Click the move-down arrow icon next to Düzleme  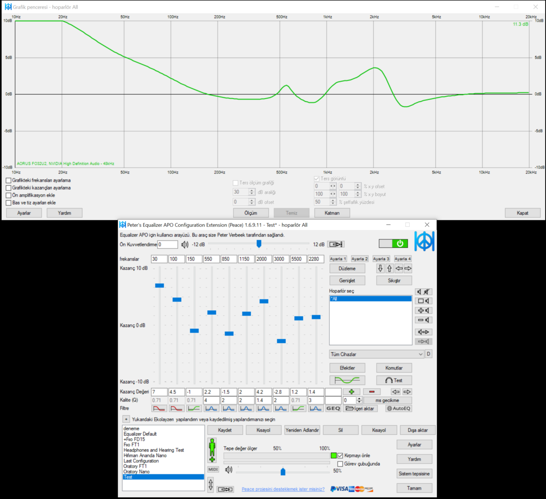(380, 268)
